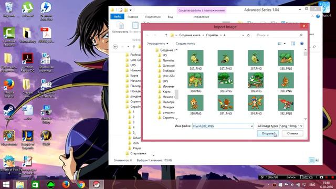This screenshot has height=189, width=336.
Task: Click Explorer help icon near ribbon
Action: point(318,16)
